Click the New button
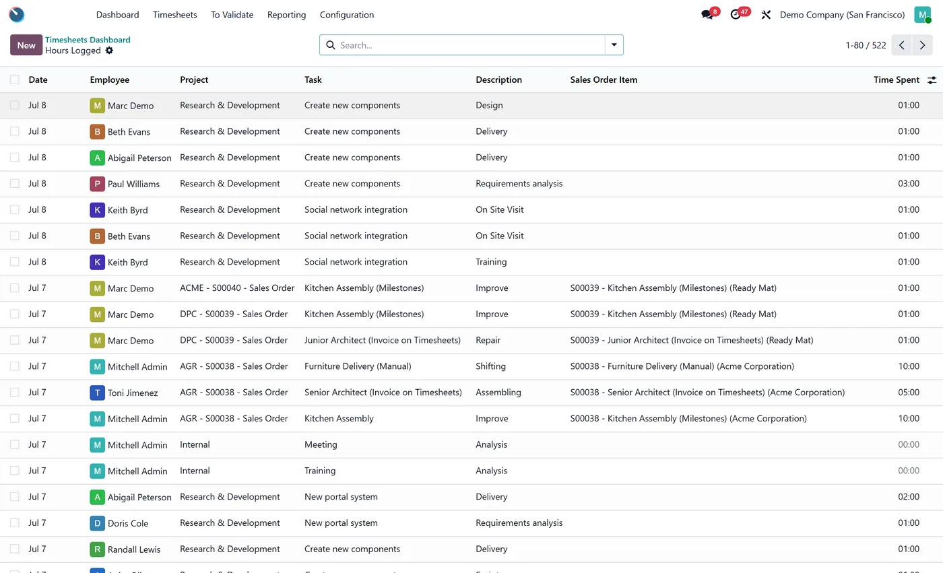The image size is (943, 573). click(26, 45)
